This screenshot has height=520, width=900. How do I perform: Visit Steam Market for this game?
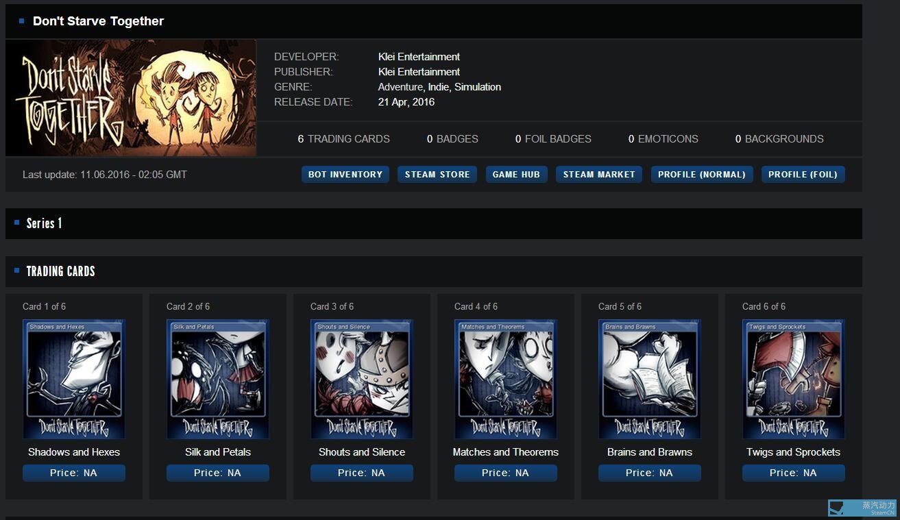click(x=599, y=175)
